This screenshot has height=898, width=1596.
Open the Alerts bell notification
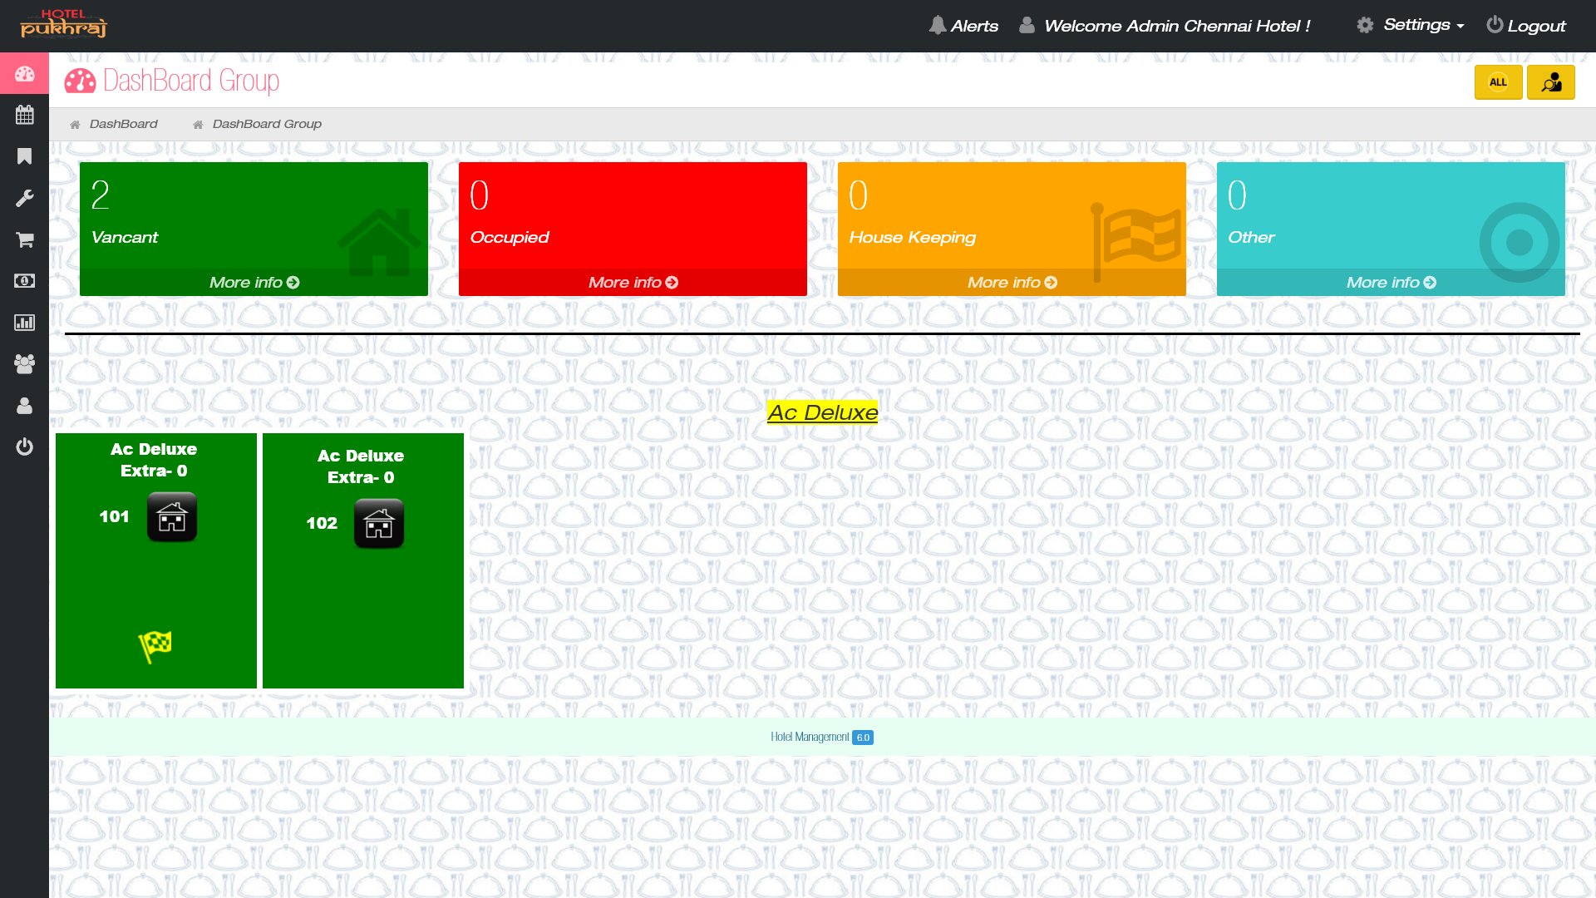click(x=963, y=26)
